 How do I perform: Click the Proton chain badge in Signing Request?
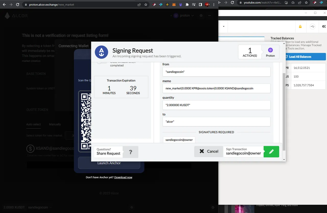pyautogui.click(x=270, y=52)
